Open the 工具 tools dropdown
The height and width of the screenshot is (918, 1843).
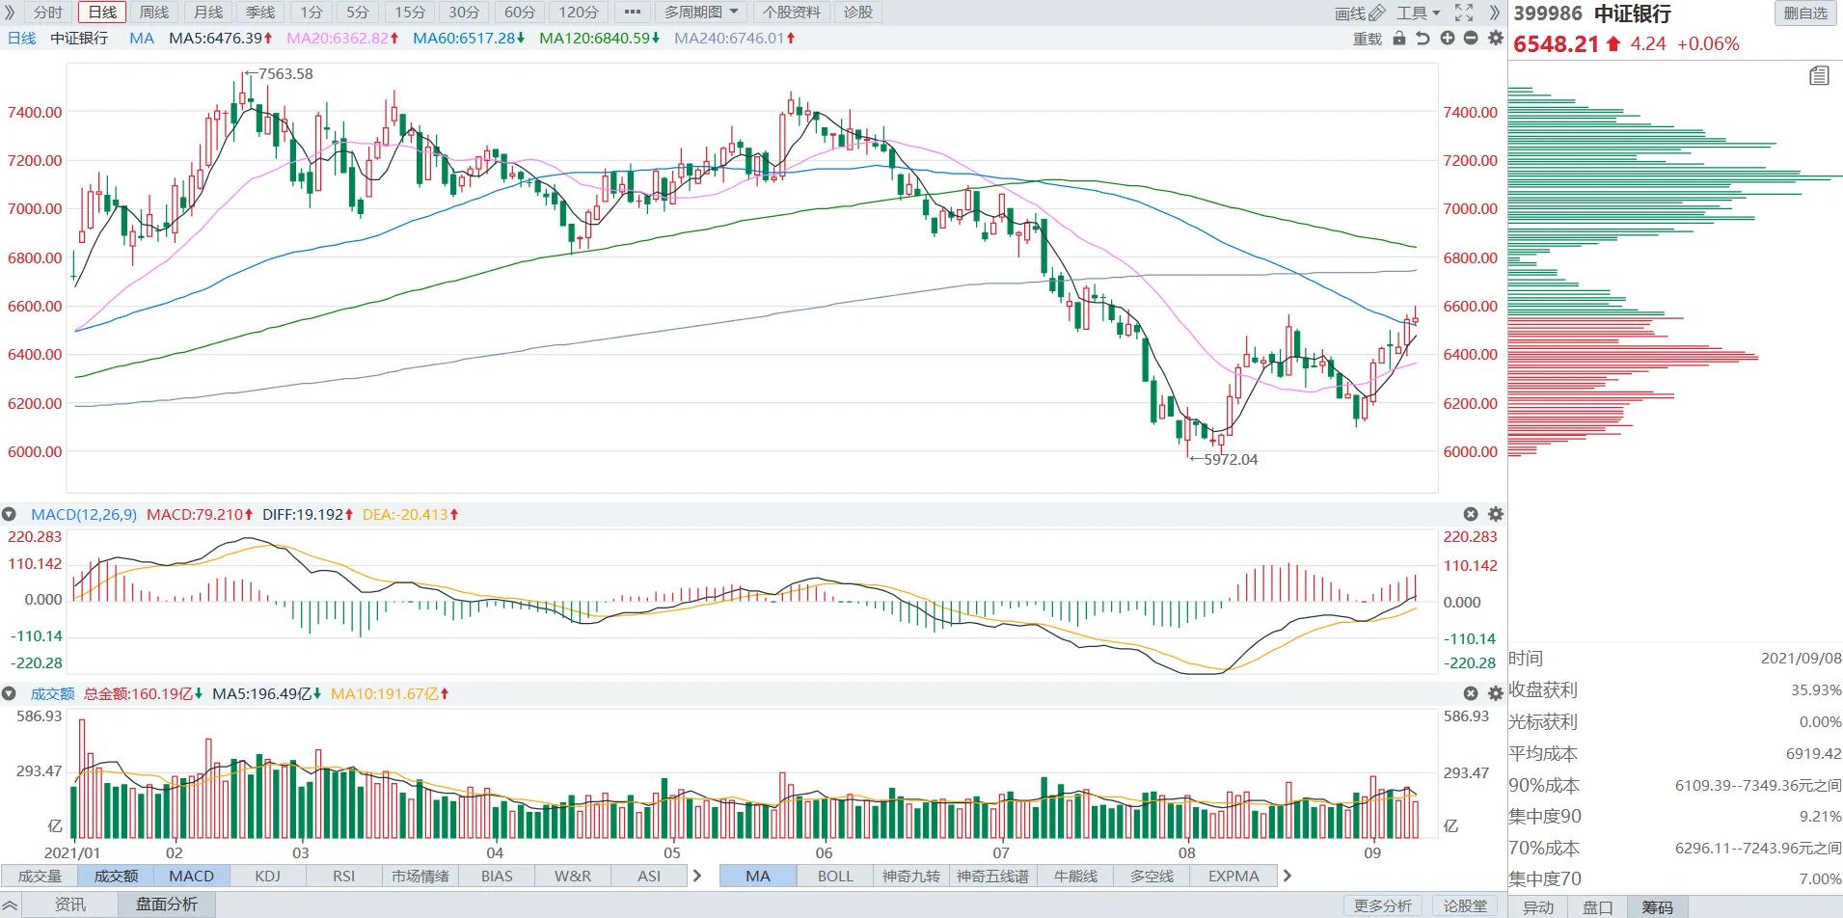tap(1419, 13)
